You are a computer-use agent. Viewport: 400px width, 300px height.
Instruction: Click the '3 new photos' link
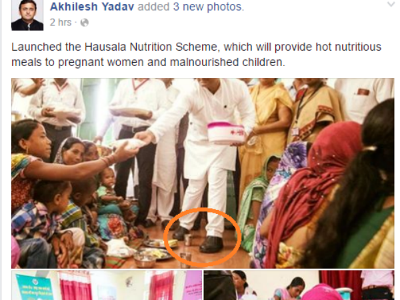tap(209, 7)
